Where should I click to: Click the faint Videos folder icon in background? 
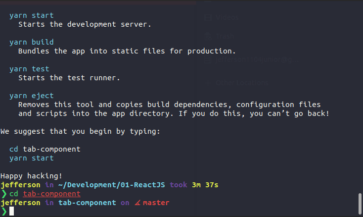click(x=208, y=18)
